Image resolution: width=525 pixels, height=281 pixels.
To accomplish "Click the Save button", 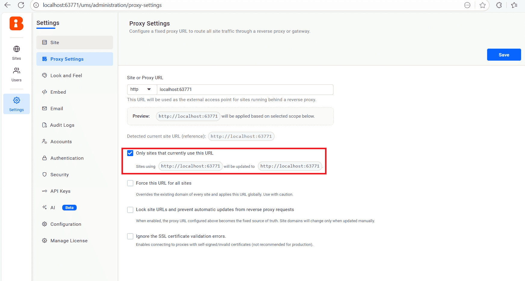I will click(504, 55).
